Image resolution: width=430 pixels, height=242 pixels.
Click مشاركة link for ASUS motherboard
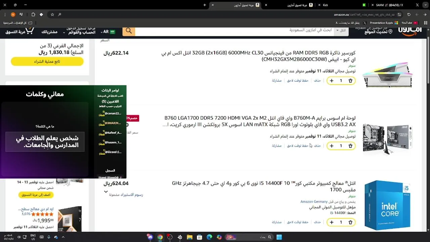click(x=276, y=146)
